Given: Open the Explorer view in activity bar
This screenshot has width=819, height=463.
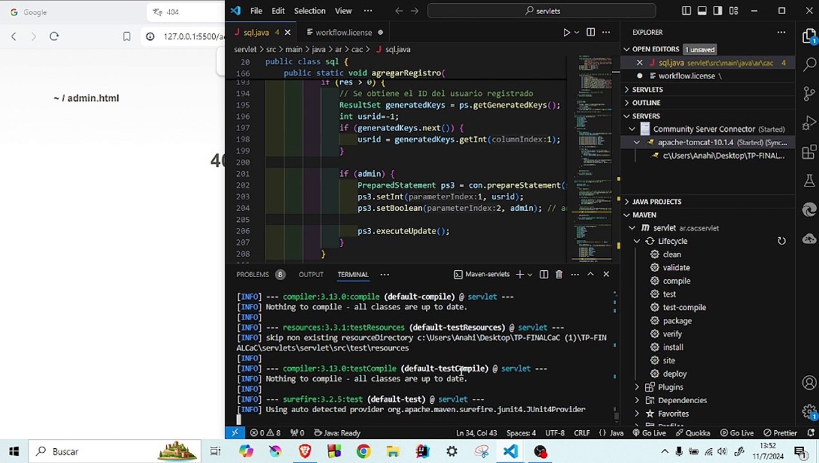Looking at the screenshot, I should 809,36.
